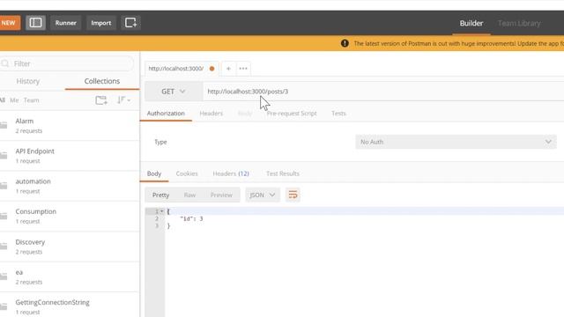The height and width of the screenshot is (317, 564).
Task: Click the request URL field
Action: coord(383,92)
